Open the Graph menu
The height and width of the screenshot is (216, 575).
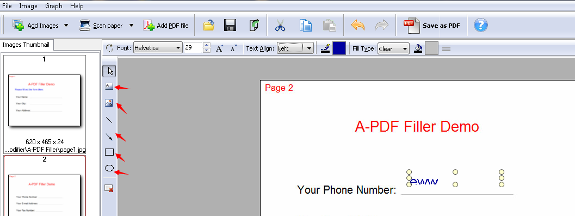coord(54,6)
